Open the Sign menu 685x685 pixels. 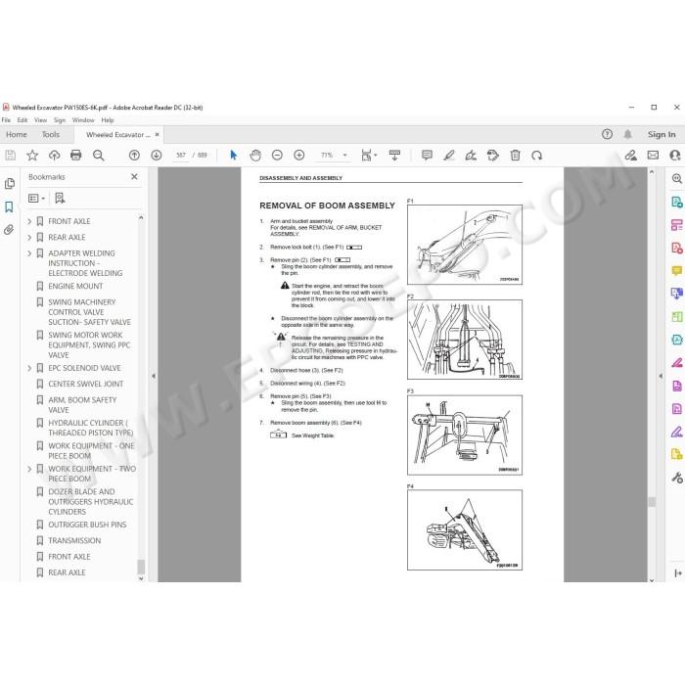tap(60, 120)
